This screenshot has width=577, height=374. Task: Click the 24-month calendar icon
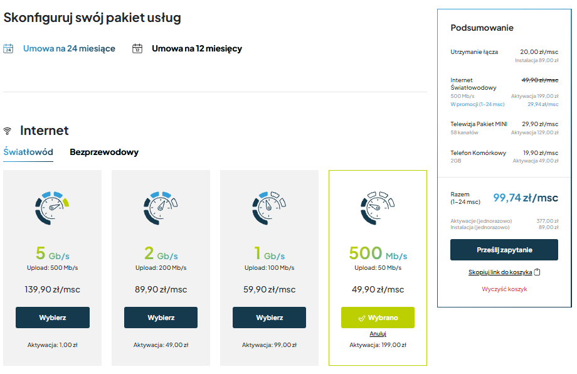pyautogui.click(x=8, y=48)
